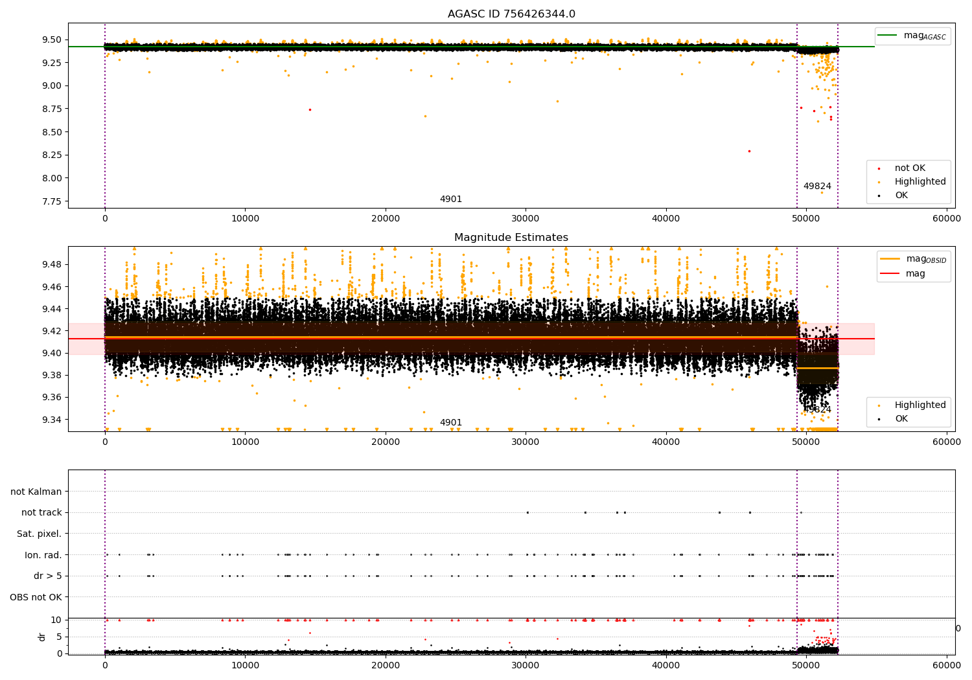Click the 8.50 y-axis tick label
Image resolution: width=972 pixels, height=680 pixels.
[51, 132]
